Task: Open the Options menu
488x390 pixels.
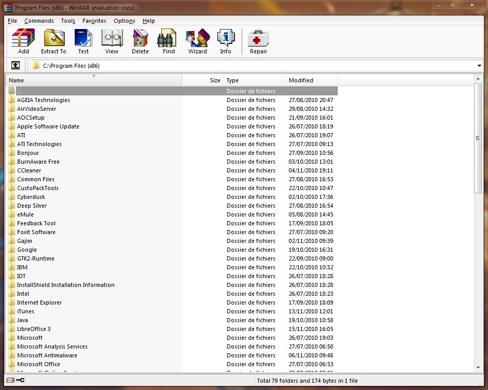Action: click(124, 21)
